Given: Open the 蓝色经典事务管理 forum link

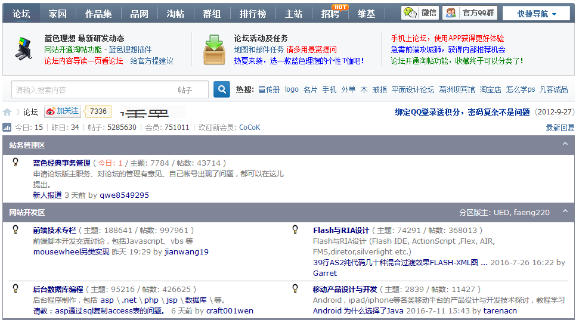Looking at the screenshot, I should pos(61,163).
